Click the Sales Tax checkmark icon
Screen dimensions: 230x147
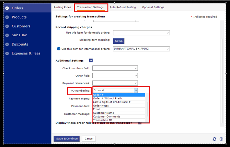click(x=7, y=35)
